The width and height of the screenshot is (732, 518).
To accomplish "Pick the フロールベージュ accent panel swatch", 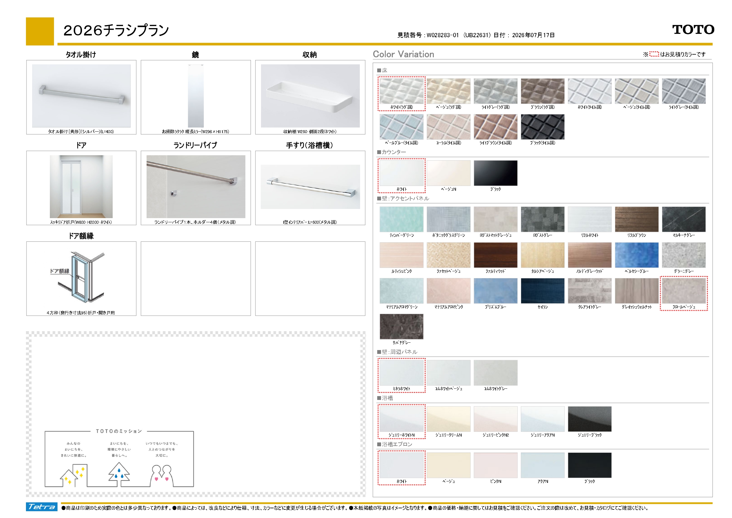I will 684,291.
